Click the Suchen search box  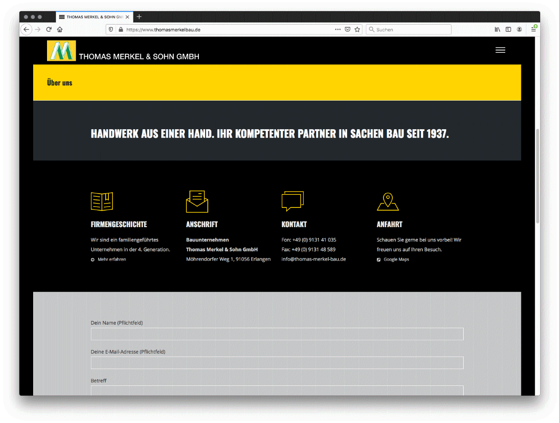(x=408, y=30)
